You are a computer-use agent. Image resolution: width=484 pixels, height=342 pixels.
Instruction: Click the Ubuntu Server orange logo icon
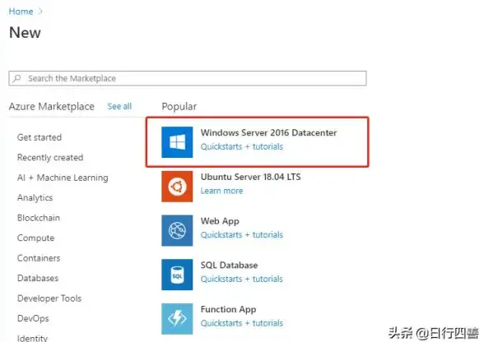(177, 187)
